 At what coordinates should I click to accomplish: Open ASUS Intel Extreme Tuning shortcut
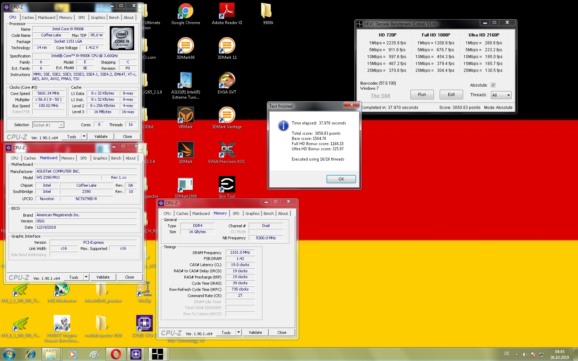pyautogui.click(x=186, y=86)
